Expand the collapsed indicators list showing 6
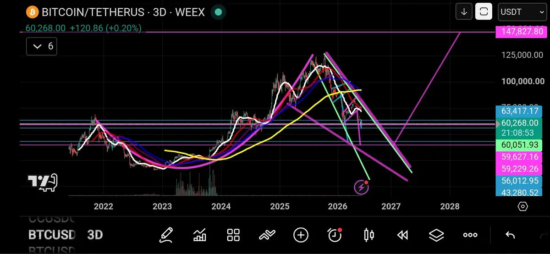The height and width of the screenshot is (254, 550). (x=42, y=46)
